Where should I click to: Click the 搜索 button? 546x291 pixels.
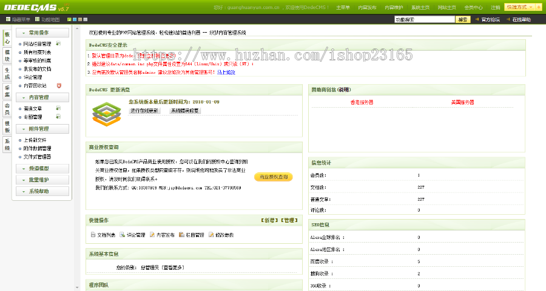(x=463, y=19)
